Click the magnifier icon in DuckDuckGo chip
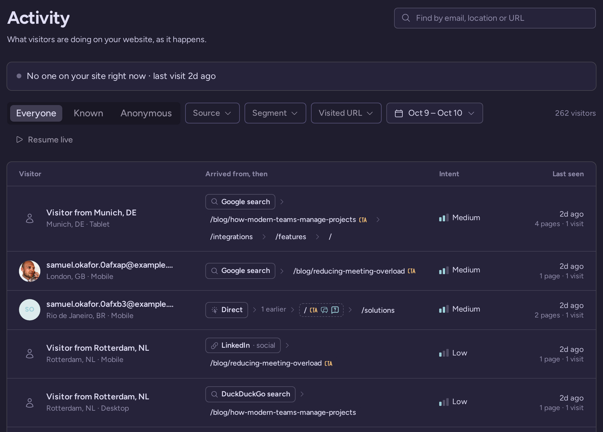This screenshot has width=603, height=432. click(x=214, y=394)
